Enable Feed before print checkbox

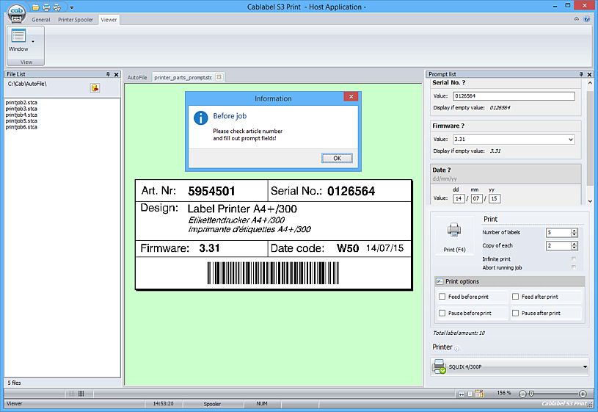point(442,296)
